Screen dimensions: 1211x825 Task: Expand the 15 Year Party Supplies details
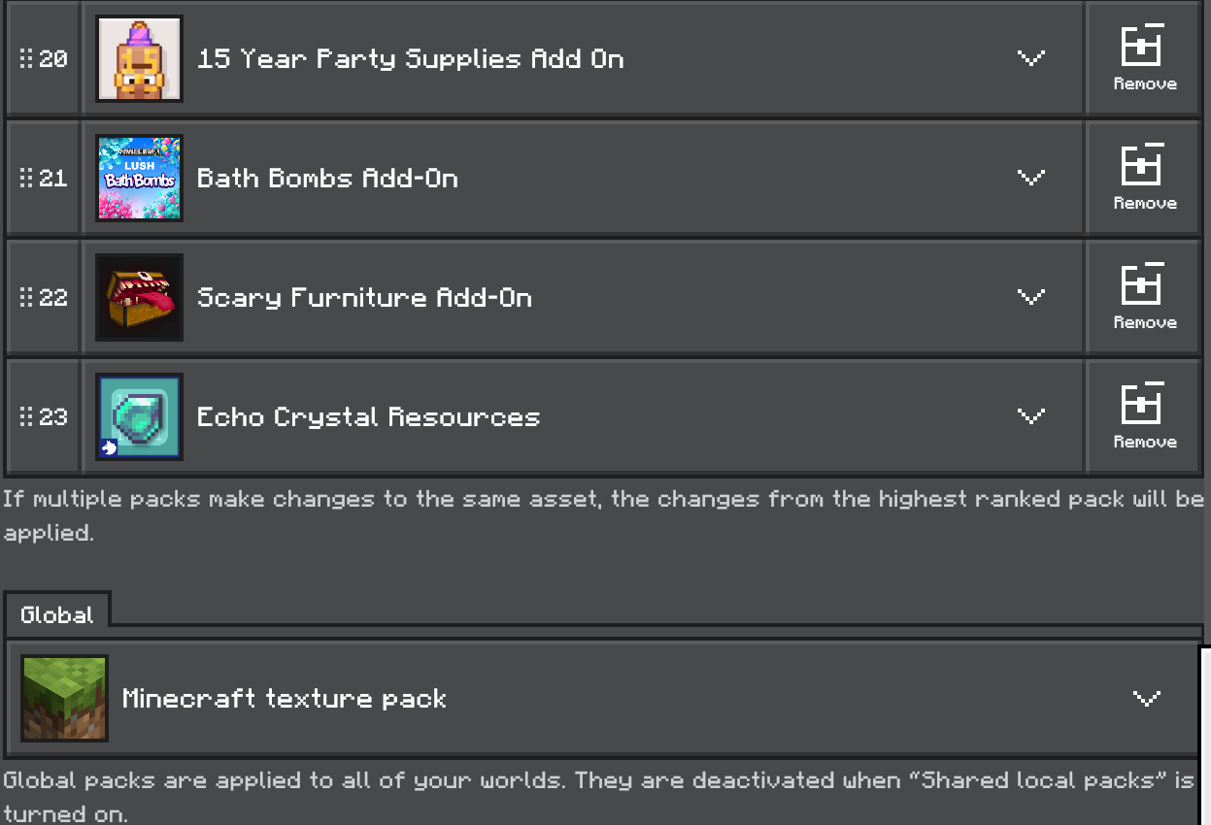pos(1029,58)
